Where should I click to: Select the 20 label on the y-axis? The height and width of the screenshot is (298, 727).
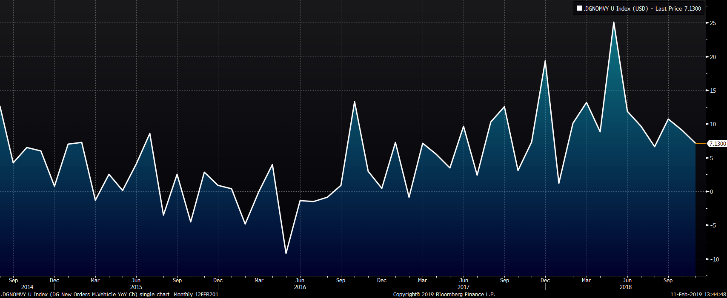coord(712,57)
